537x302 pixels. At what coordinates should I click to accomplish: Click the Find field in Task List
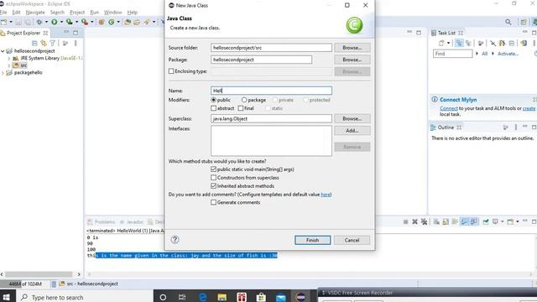tap(453, 54)
